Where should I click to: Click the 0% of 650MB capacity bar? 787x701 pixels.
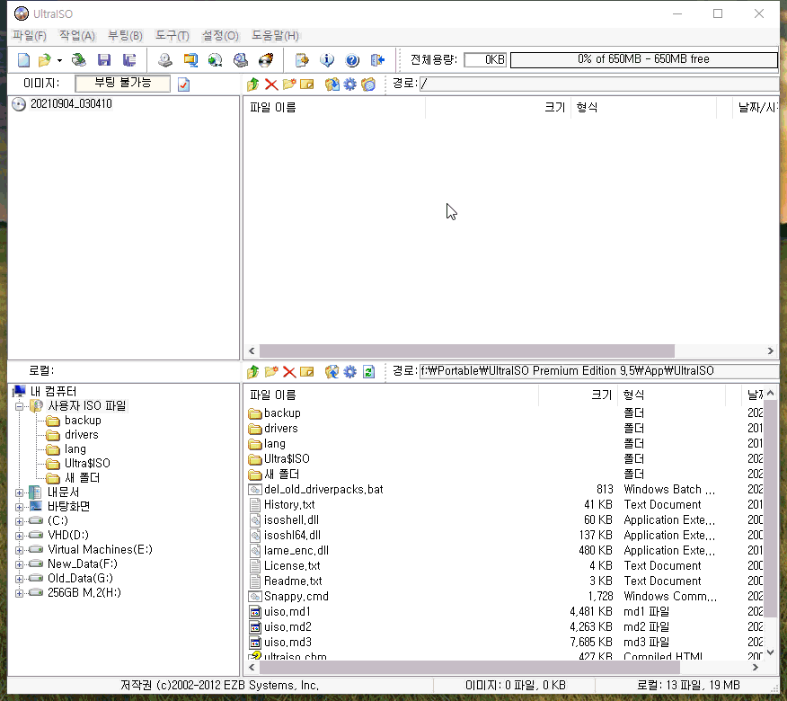click(644, 59)
